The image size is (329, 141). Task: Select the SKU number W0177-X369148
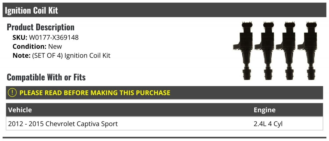point(54,38)
